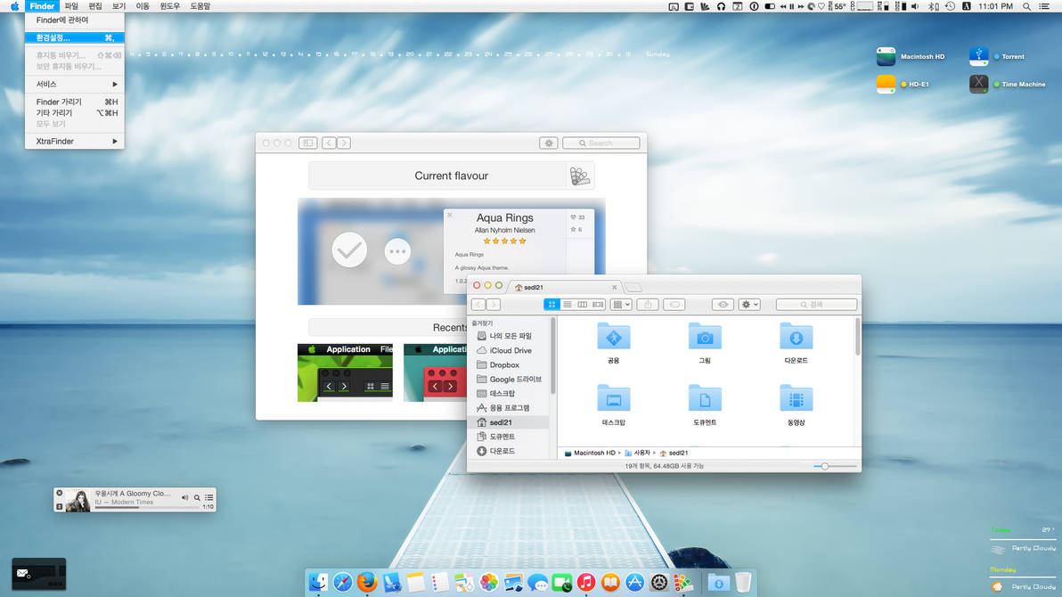Switch Finder window to list view
Image resolution: width=1062 pixels, height=597 pixels.
567,305
